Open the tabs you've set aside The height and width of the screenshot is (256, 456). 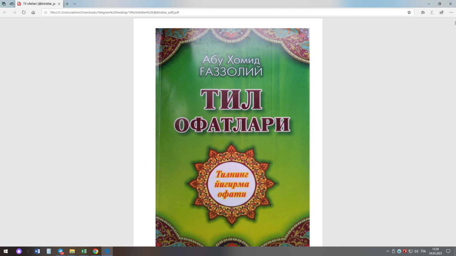tap(4, 4)
